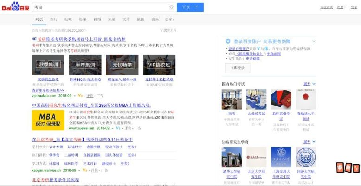The width and height of the screenshot is (361, 186).
Task: Expand the 知名研究生学府 展开 control
Action: point(309,142)
